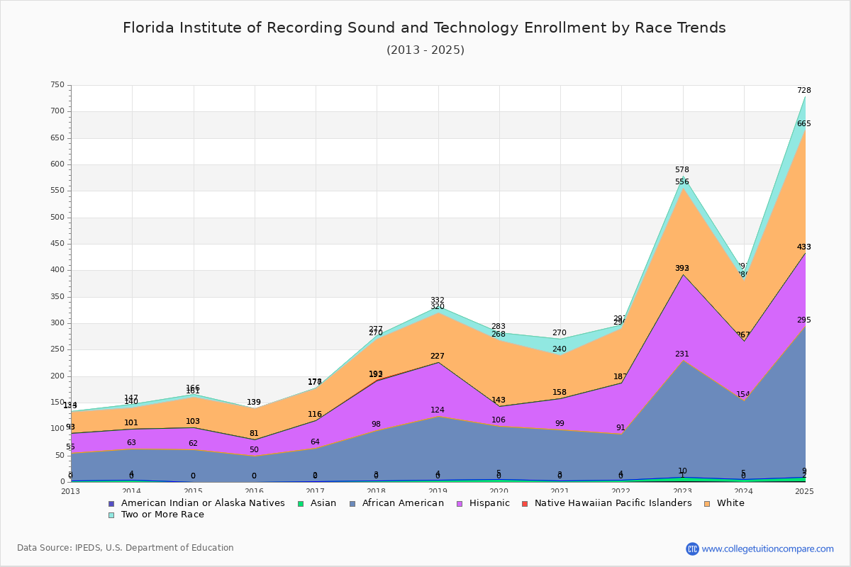Image resolution: width=851 pixels, height=567 pixels.
Task: Toggle the Asian legend entry
Action: [316, 503]
